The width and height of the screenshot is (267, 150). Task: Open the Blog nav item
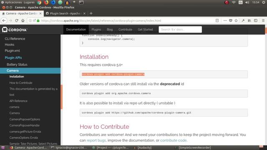pos(110,30)
